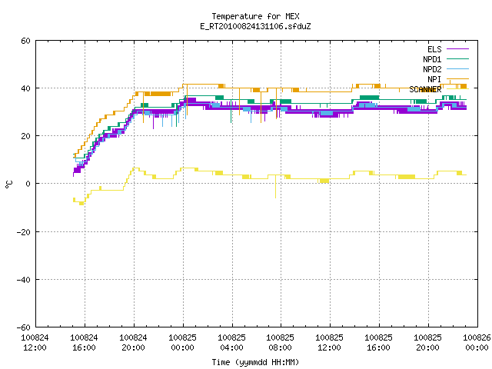Screen dimensions: 492x369
Task: Click the x-axis label 100825 12:00
Action: coord(330,343)
